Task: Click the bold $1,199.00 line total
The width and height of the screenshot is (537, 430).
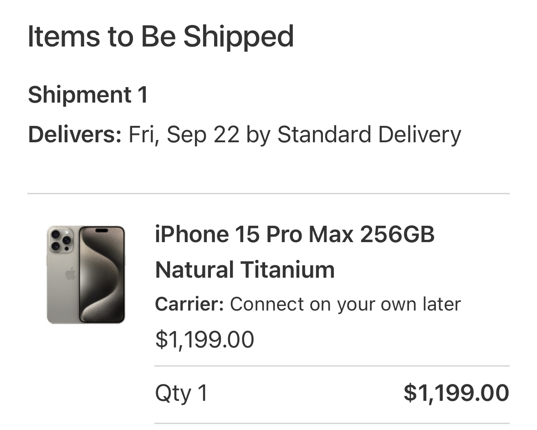Action: click(x=456, y=393)
